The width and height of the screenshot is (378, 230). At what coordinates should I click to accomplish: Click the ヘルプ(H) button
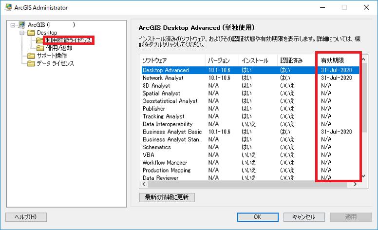coord(26,217)
